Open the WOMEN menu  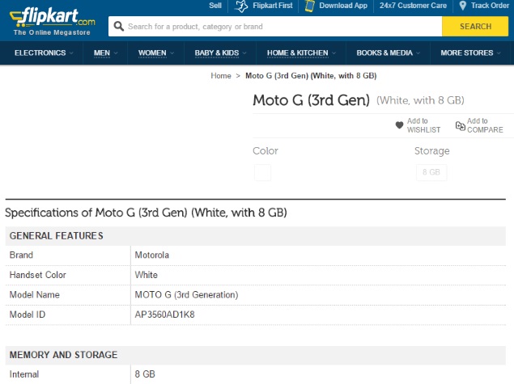152,53
